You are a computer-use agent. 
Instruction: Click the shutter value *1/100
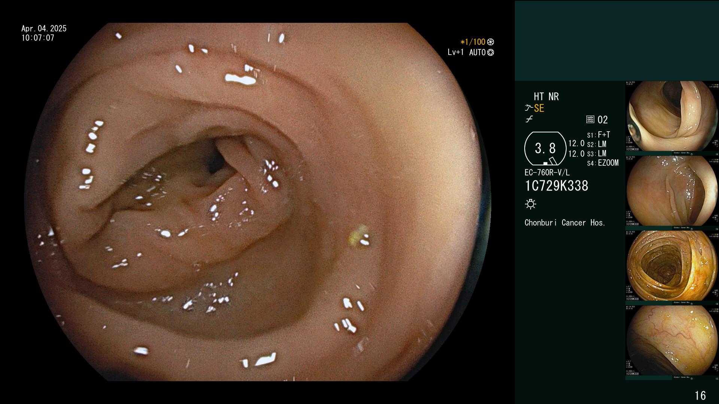(473, 42)
